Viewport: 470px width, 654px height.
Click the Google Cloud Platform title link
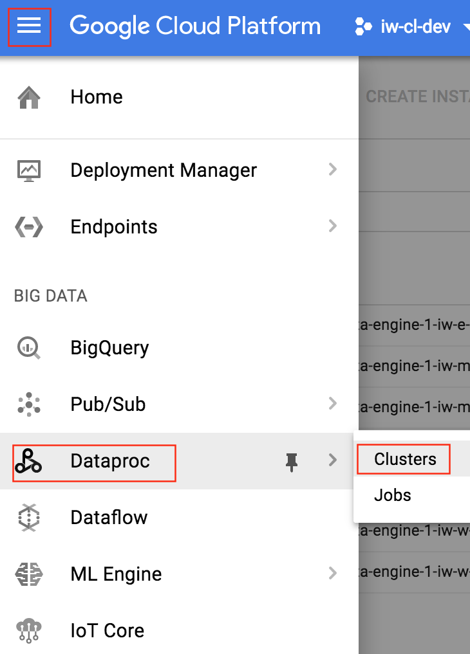tap(195, 26)
